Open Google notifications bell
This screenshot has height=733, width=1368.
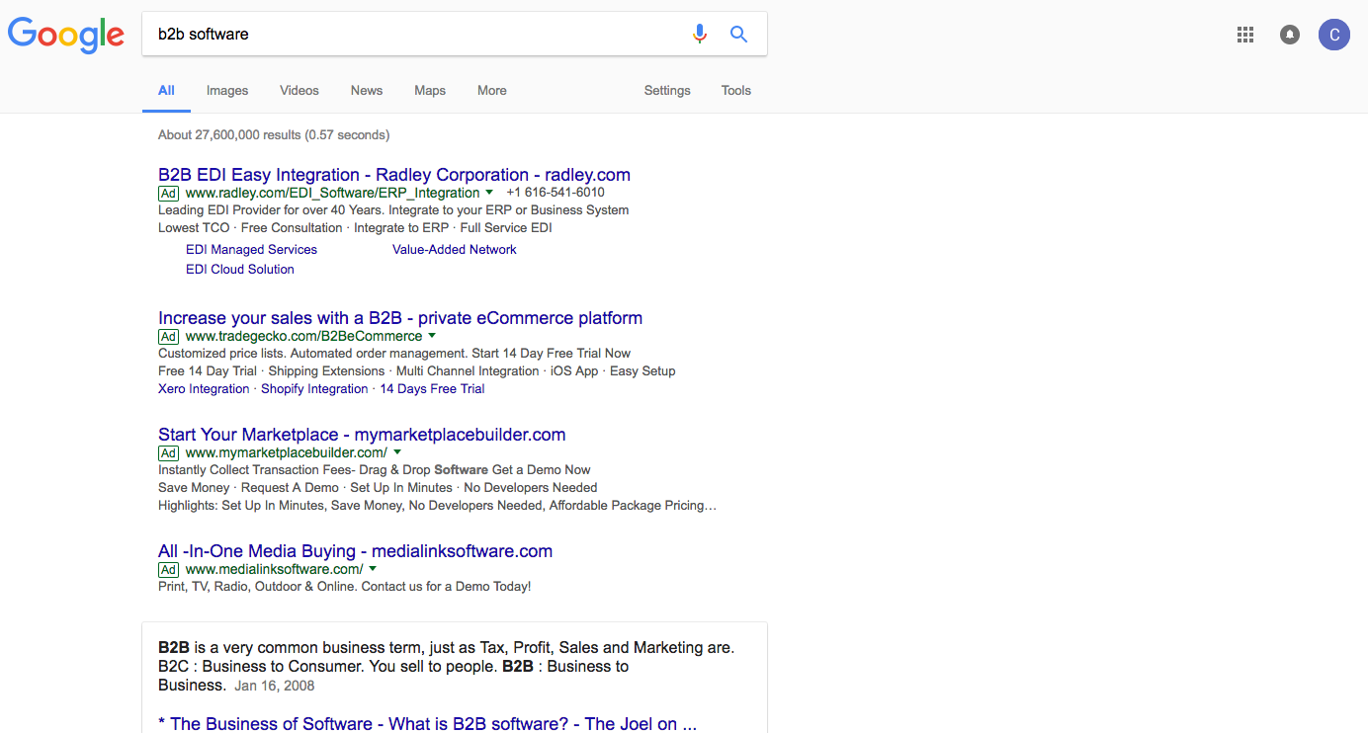point(1290,35)
